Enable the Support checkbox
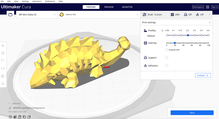The image size is (219, 119). [x=167, y=58]
